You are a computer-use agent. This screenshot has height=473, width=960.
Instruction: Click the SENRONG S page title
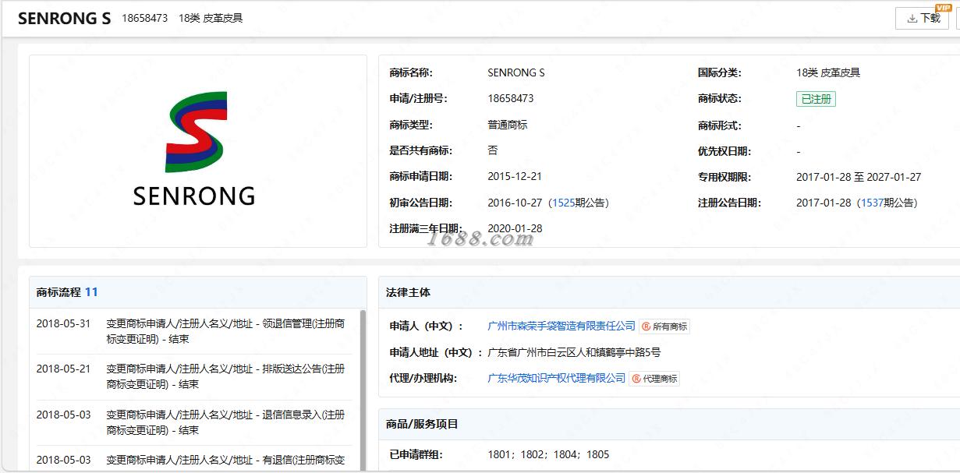(x=64, y=19)
